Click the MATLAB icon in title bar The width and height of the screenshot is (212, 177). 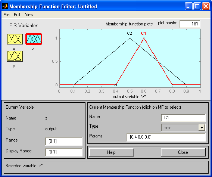[x=5, y=6]
